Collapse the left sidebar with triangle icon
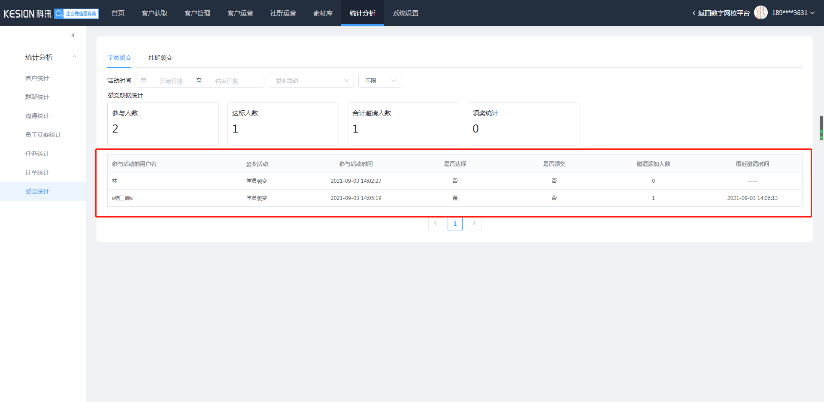Image resolution: width=824 pixels, height=402 pixels. pos(73,35)
